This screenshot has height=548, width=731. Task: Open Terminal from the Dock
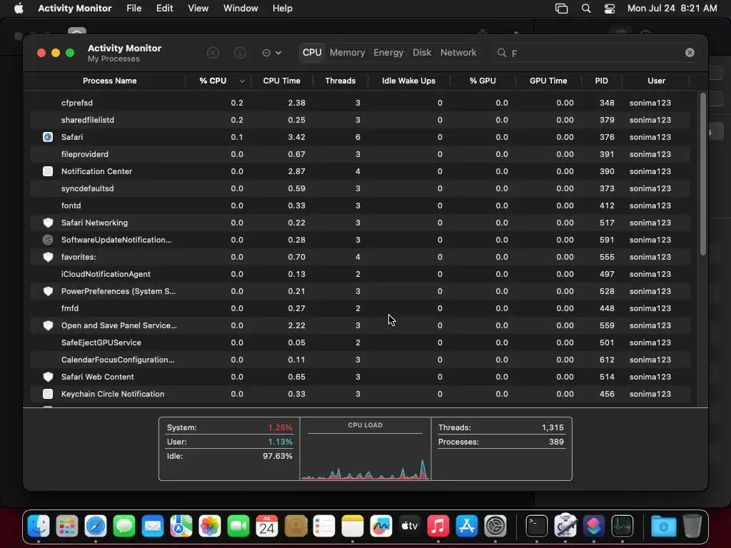coord(537,526)
